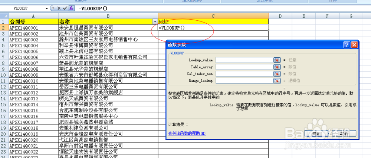Click the select-all corner of the sheet
371x158 pixels.
[4, 16]
